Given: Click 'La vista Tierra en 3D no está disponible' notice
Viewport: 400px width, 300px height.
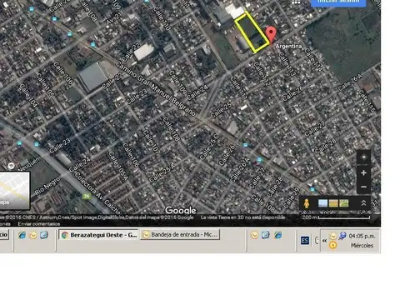Looking at the screenshot, I should 242,217.
